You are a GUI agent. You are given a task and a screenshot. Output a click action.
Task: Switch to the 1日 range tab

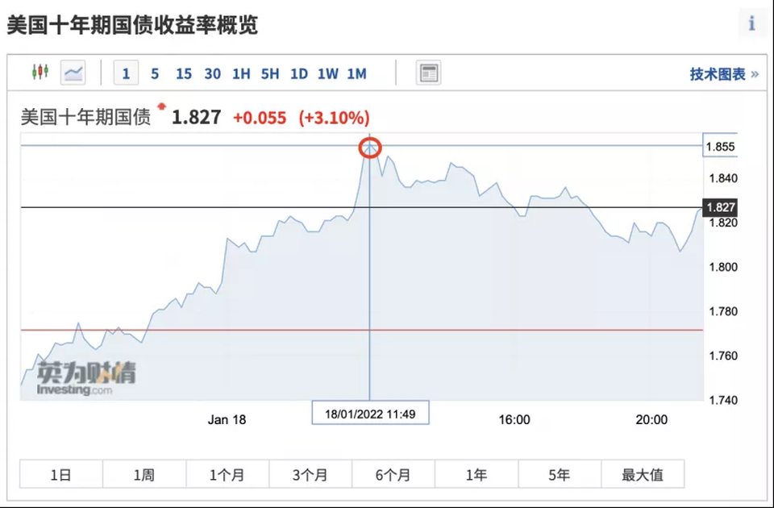61,474
